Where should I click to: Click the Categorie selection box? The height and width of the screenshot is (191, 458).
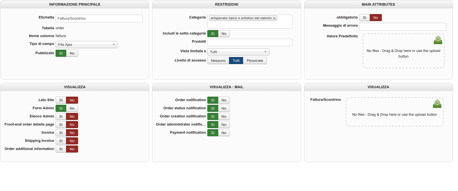250,22
